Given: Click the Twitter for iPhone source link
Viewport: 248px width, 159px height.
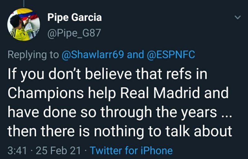Looking at the screenshot, I should click(x=131, y=151).
